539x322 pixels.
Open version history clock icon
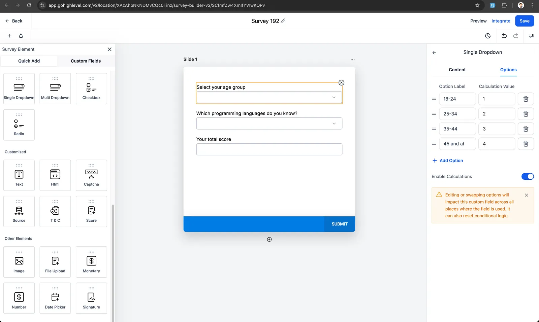tap(488, 36)
